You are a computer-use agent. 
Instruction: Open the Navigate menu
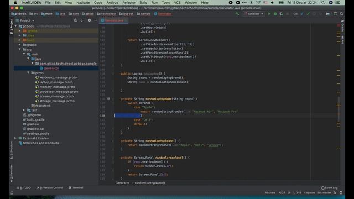coord(83,3)
